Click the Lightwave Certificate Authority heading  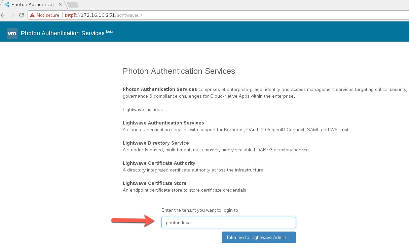pos(159,163)
